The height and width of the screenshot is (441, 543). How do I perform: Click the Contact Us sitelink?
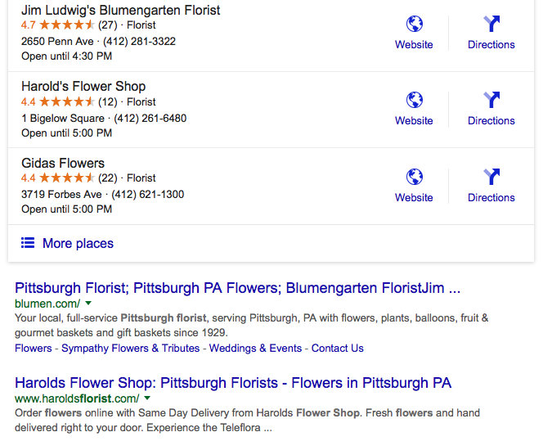tap(337, 348)
